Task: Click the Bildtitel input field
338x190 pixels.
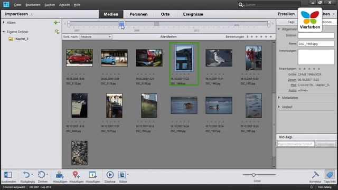Action: [x=316, y=35]
